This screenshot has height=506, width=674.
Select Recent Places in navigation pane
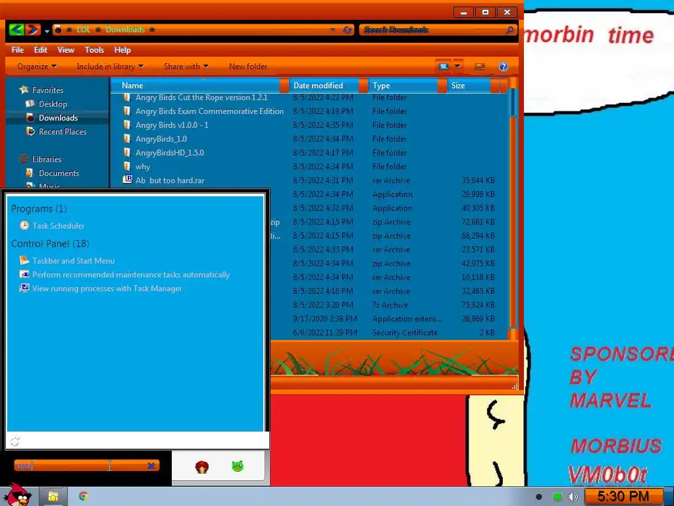[x=63, y=131]
